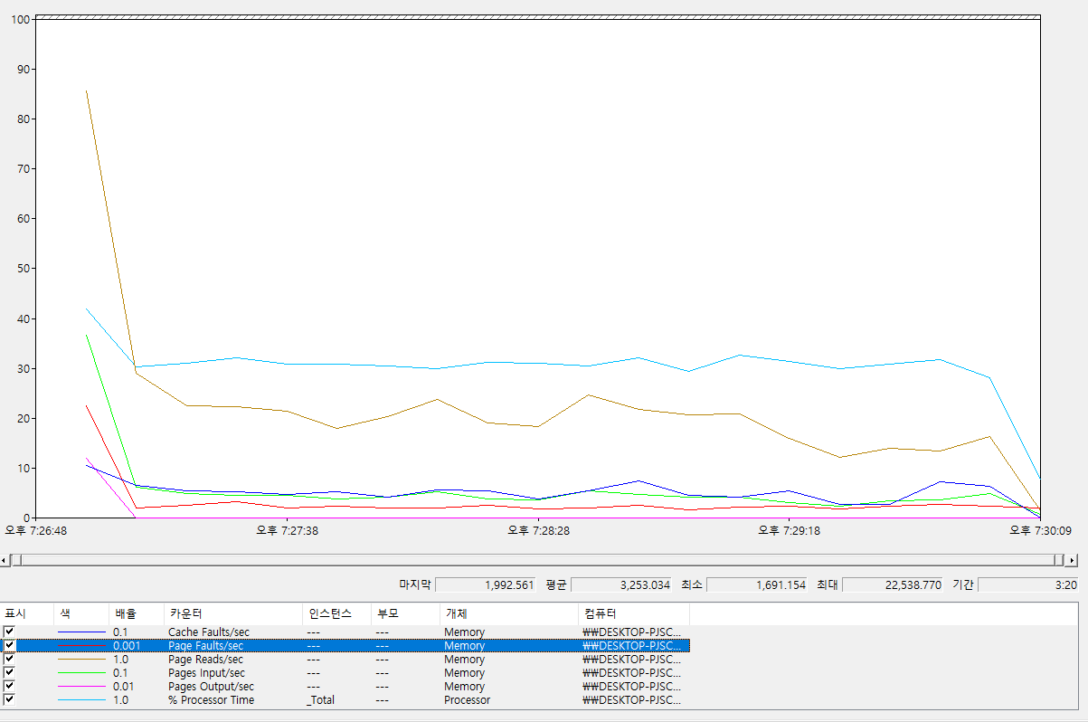Click the time range scrollbar track
This screenshot has width=1088, height=722.
538,560
